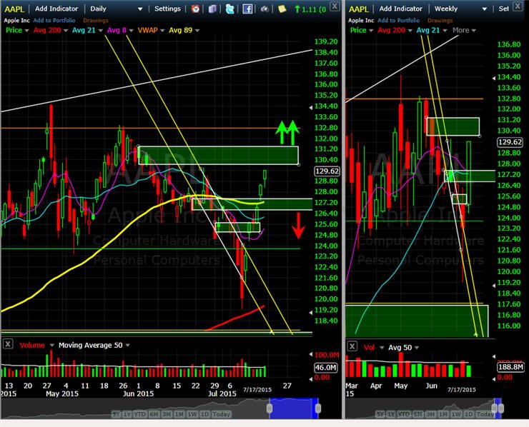Click the camera snapshot icon
Screen dimensions: 529x427
tap(264, 9)
